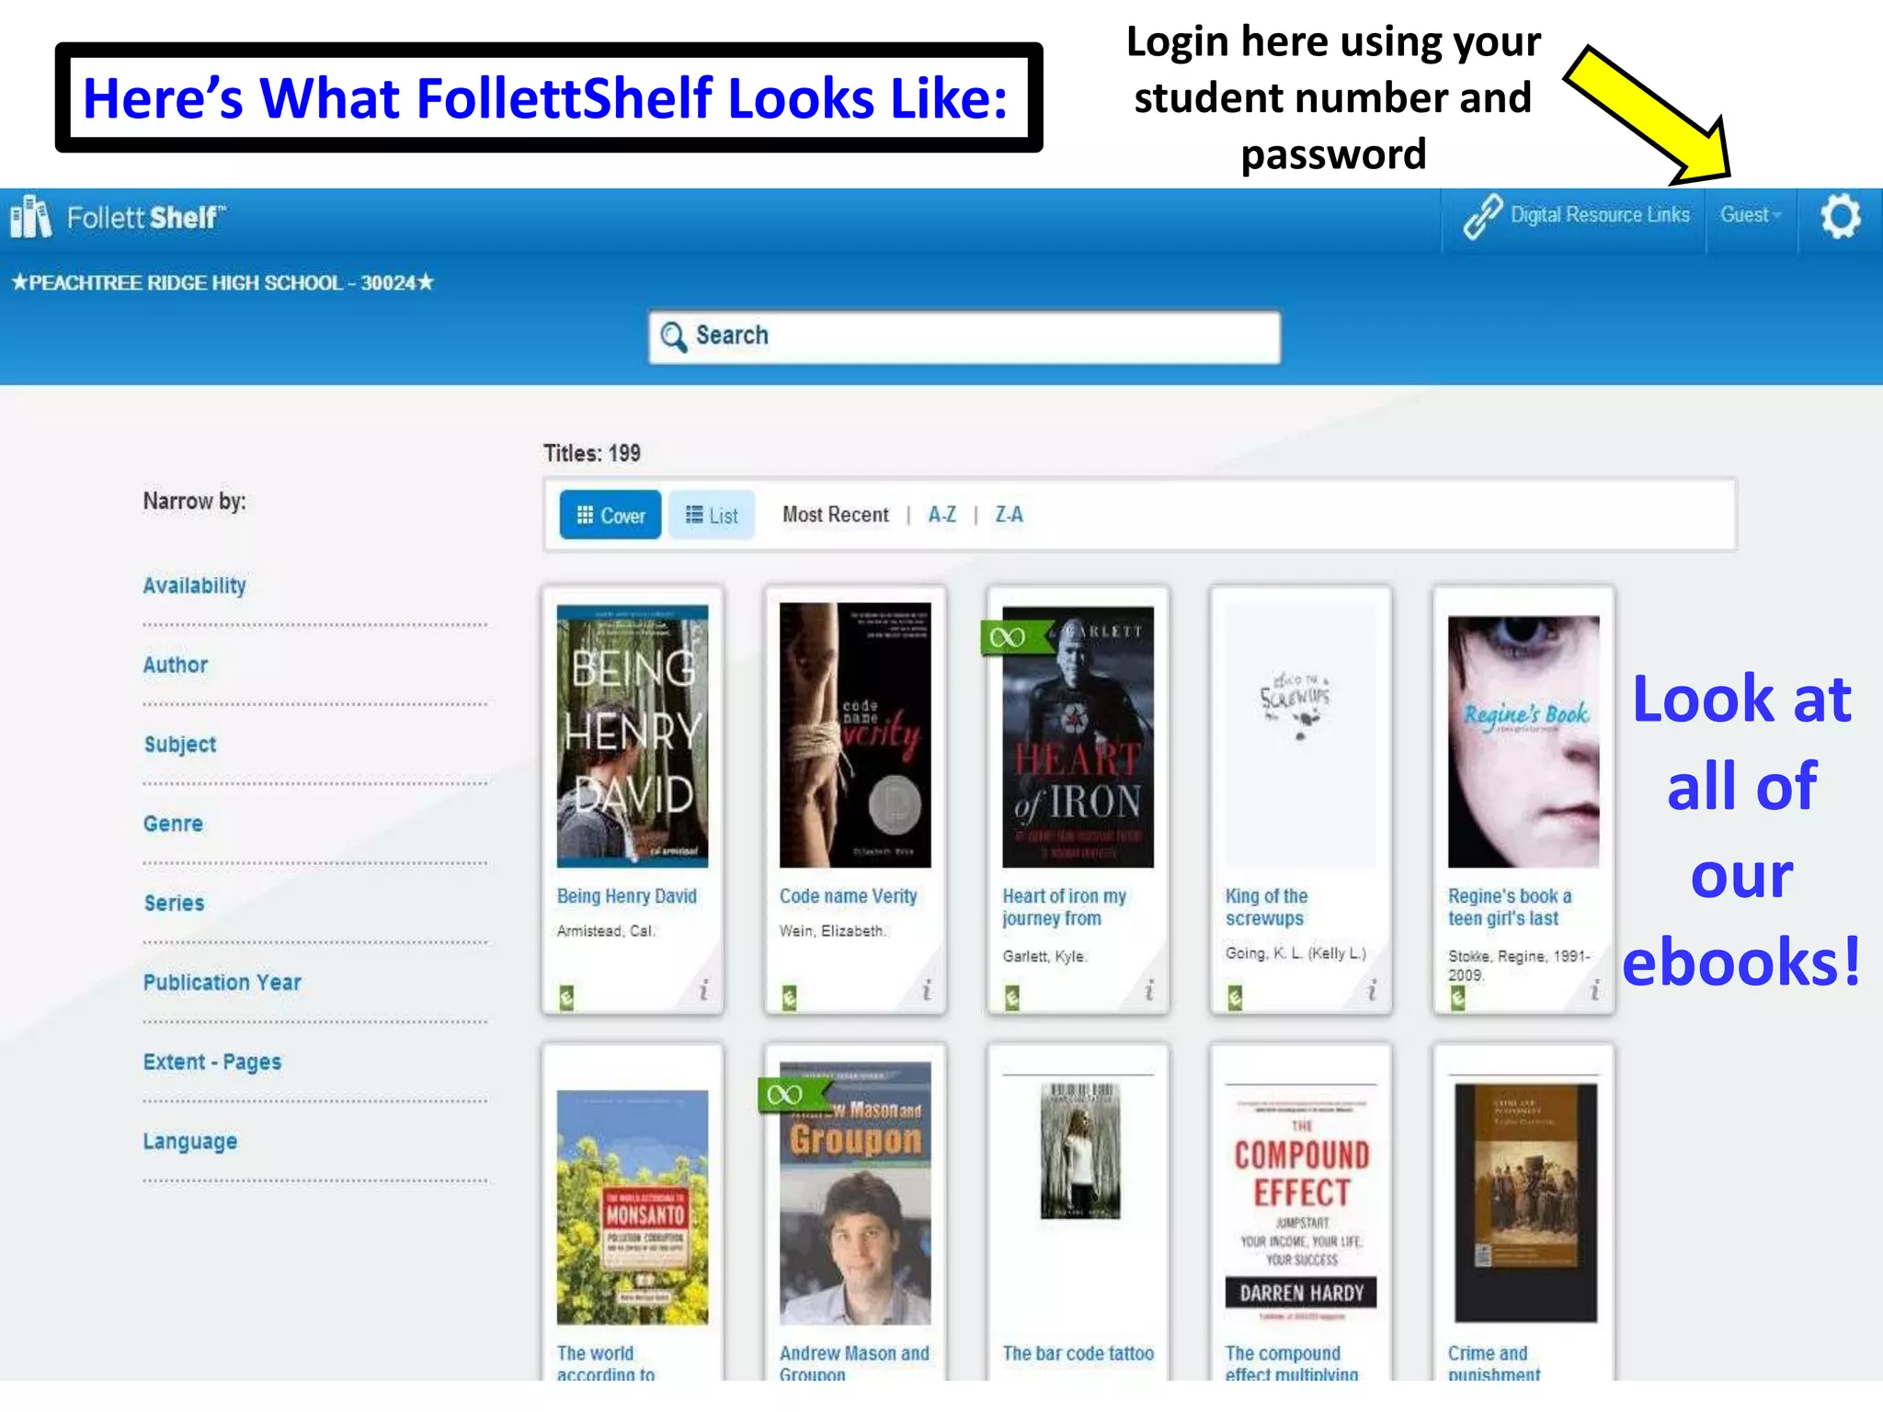Open The bar code tattoo title link
This screenshot has height=1412, width=1883.
[1078, 1353]
